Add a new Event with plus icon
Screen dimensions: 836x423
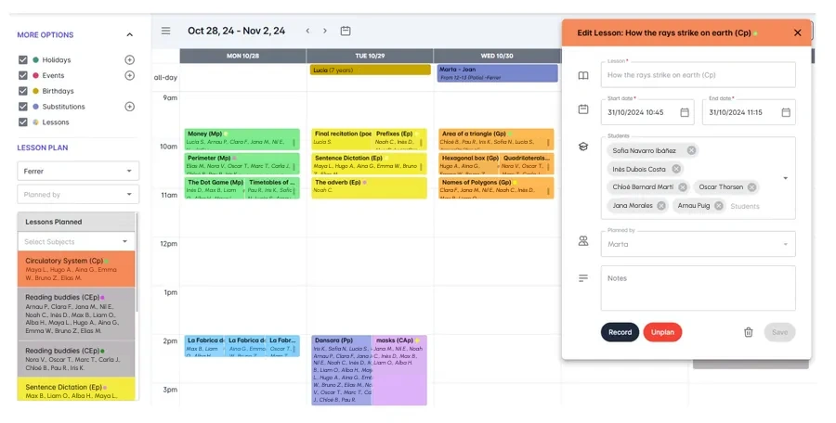pyautogui.click(x=129, y=76)
